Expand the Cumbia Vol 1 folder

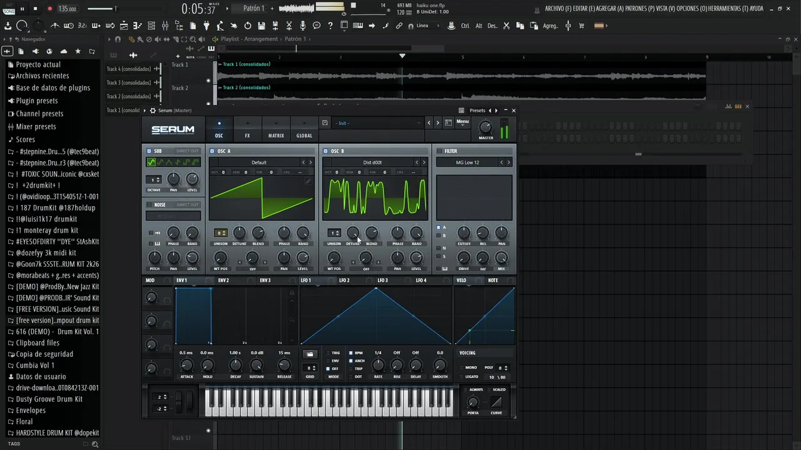(x=35, y=365)
